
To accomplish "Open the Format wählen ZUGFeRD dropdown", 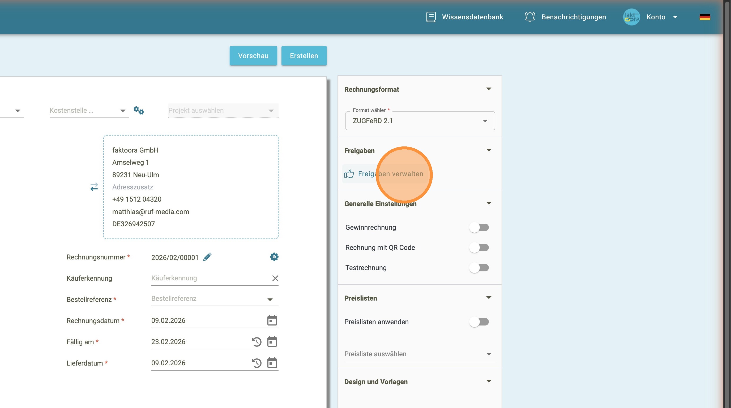I will pos(420,121).
